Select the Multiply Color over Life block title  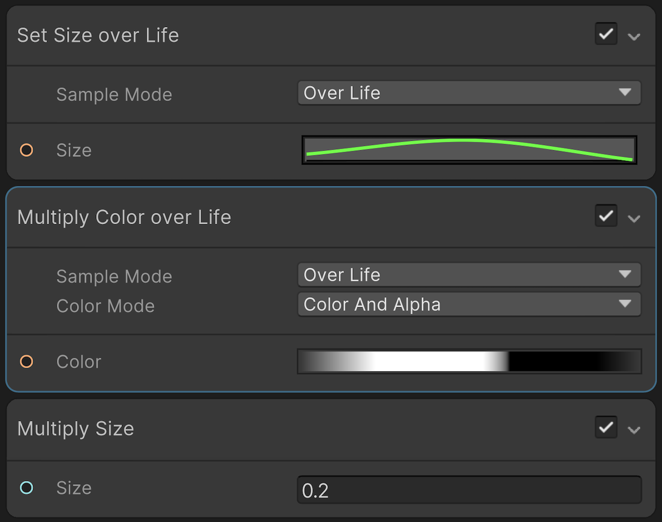124,217
